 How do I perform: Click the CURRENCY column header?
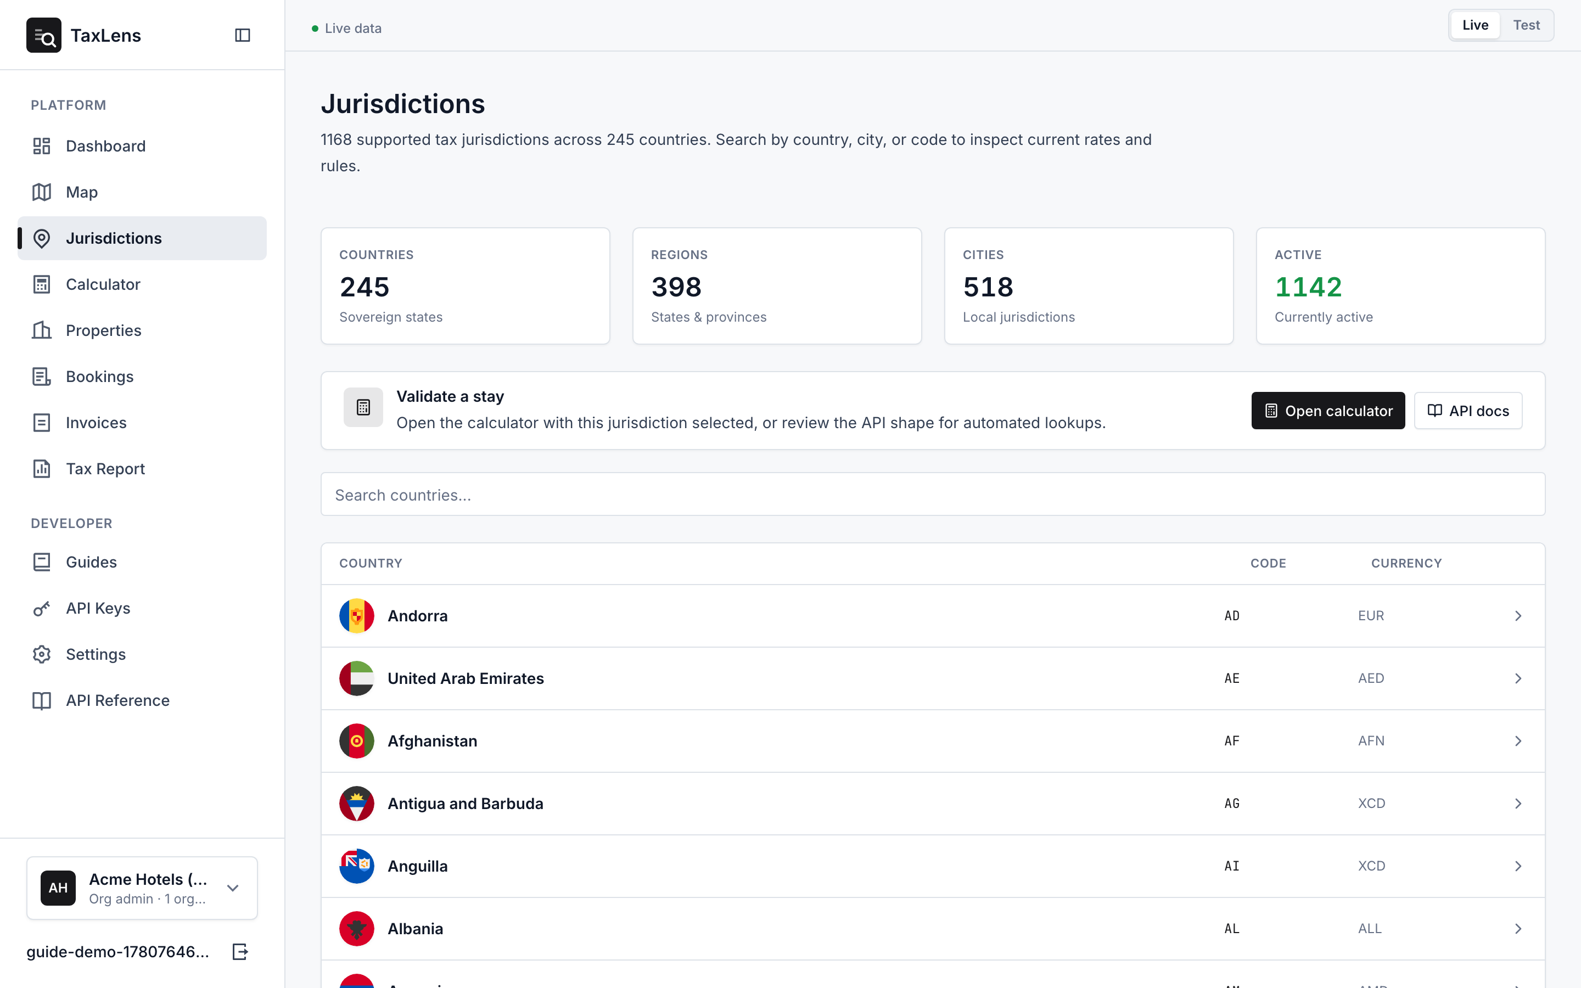pyautogui.click(x=1406, y=563)
